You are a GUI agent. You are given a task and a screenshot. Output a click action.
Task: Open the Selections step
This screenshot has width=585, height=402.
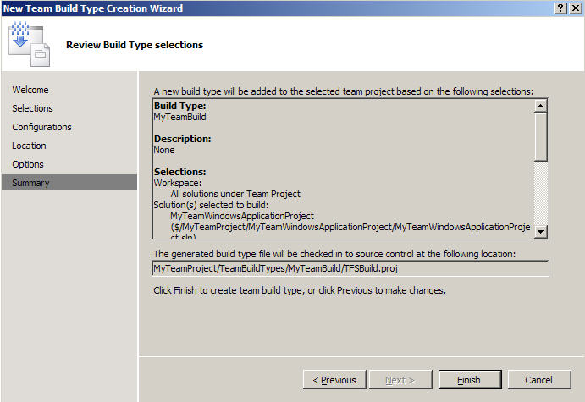point(32,108)
